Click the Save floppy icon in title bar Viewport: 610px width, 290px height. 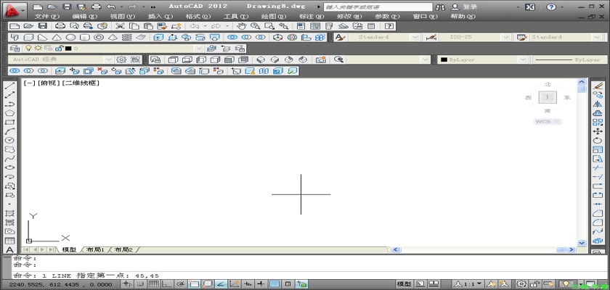pyautogui.click(x=67, y=7)
